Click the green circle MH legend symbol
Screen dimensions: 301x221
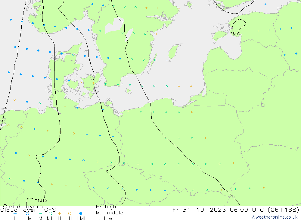pos(51,213)
